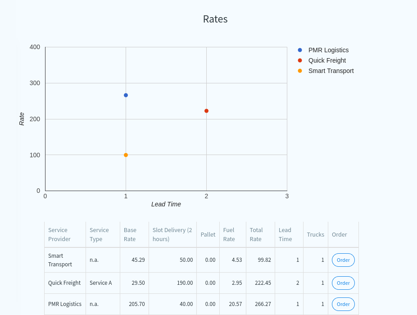
Task: Toggle Quick Freight legend entry
Action: point(326,60)
